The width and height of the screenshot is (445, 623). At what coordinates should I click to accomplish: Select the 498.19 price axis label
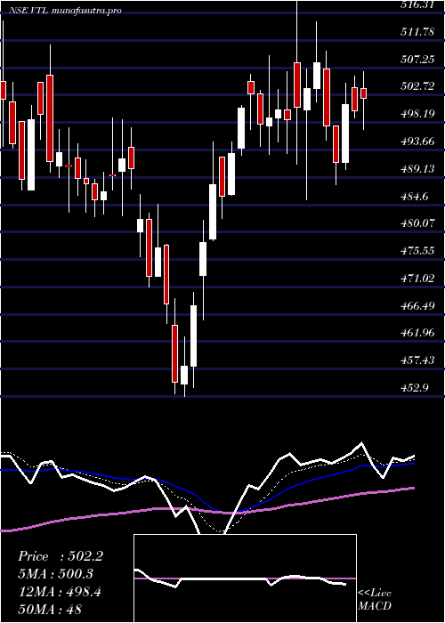417,115
